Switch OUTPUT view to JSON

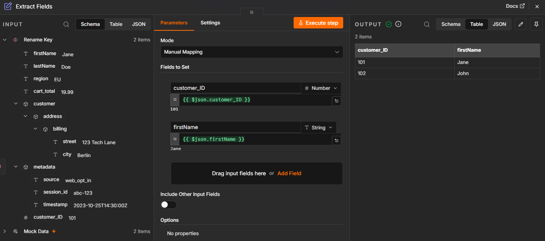point(499,24)
